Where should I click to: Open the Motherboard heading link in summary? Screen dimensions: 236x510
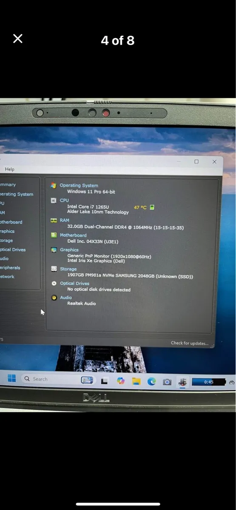click(73, 235)
